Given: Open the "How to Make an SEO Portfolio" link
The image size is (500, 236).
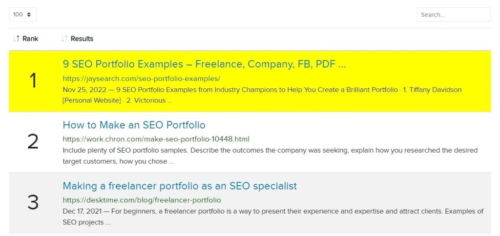Looking at the screenshot, I should 134,125.
